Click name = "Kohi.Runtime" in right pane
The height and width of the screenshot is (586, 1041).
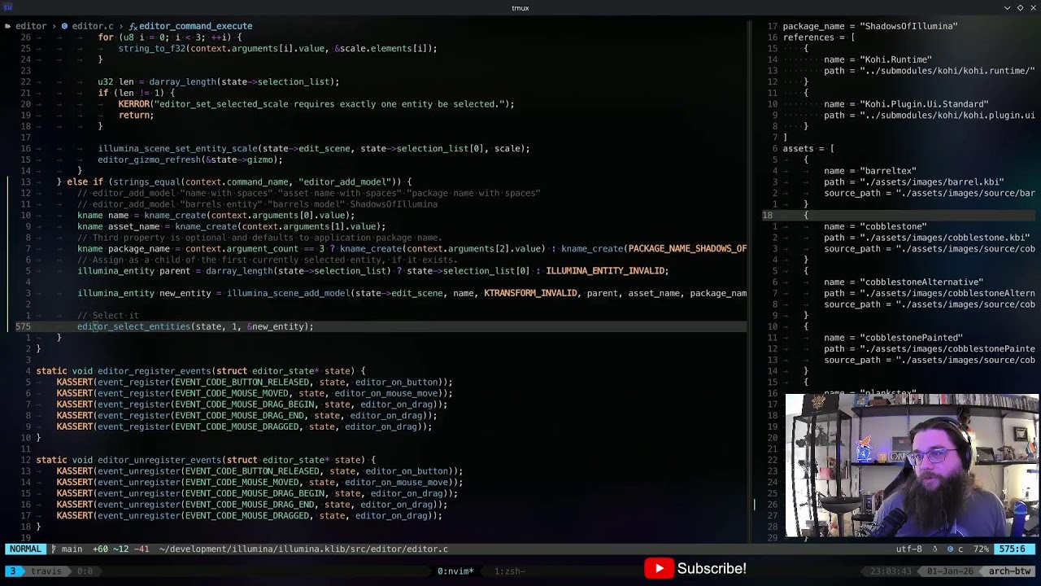point(878,59)
